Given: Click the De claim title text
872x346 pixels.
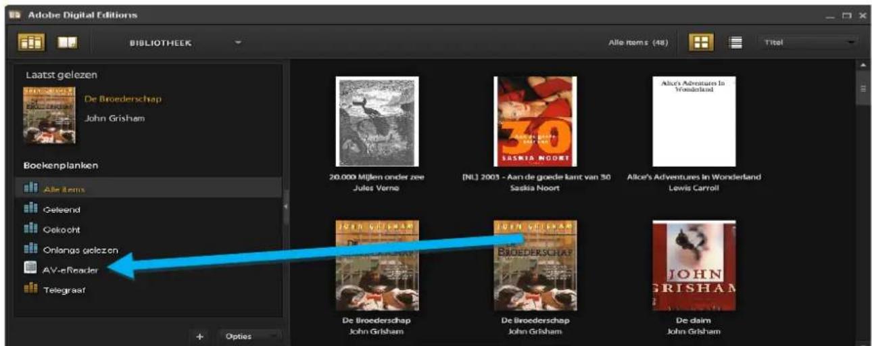Looking at the screenshot, I should tap(694, 321).
